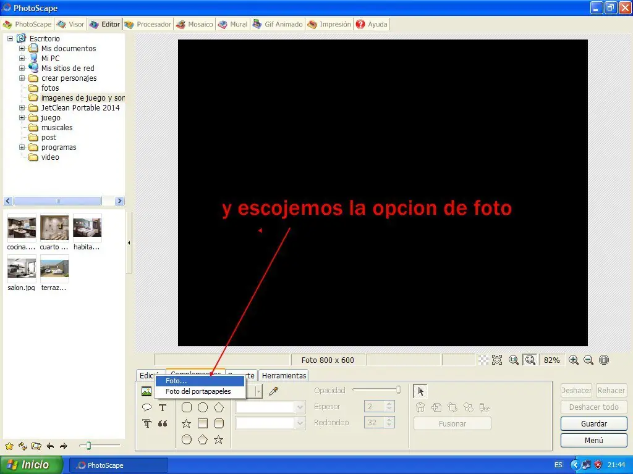Click the refresh folder icon beside star
The width and height of the screenshot is (633, 474).
tap(23, 446)
